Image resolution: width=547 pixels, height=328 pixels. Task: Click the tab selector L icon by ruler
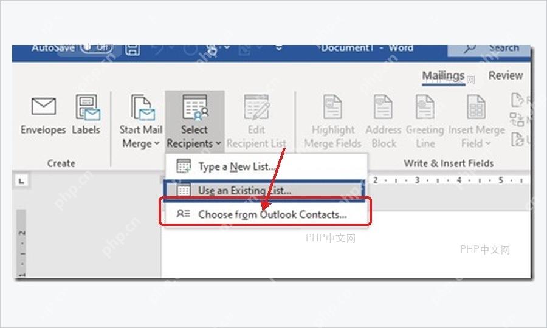22,181
